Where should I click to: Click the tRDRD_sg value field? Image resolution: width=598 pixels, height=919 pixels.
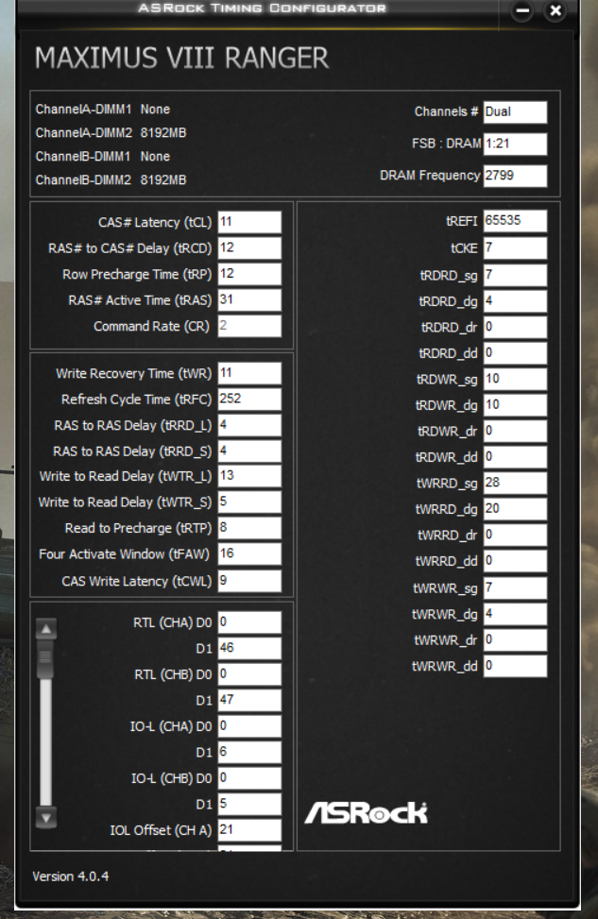tap(515, 275)
